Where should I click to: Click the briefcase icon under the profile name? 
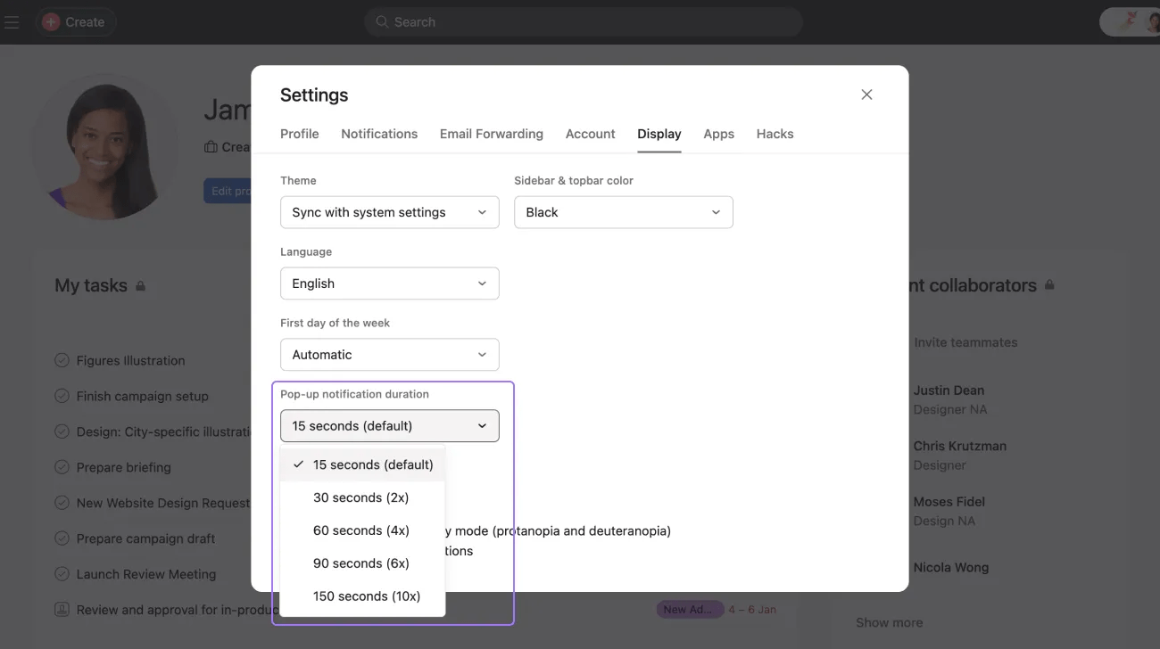(x=211, y=146)
